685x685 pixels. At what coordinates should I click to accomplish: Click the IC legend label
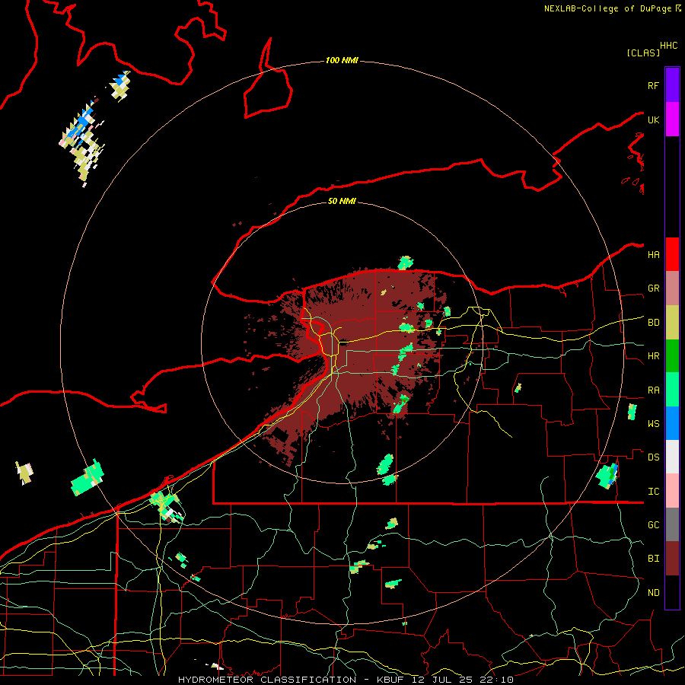coord(653,492)
